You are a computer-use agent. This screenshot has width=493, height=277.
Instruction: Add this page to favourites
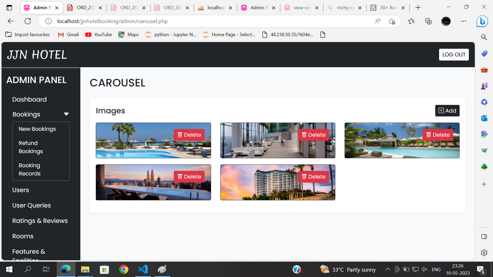392,21
